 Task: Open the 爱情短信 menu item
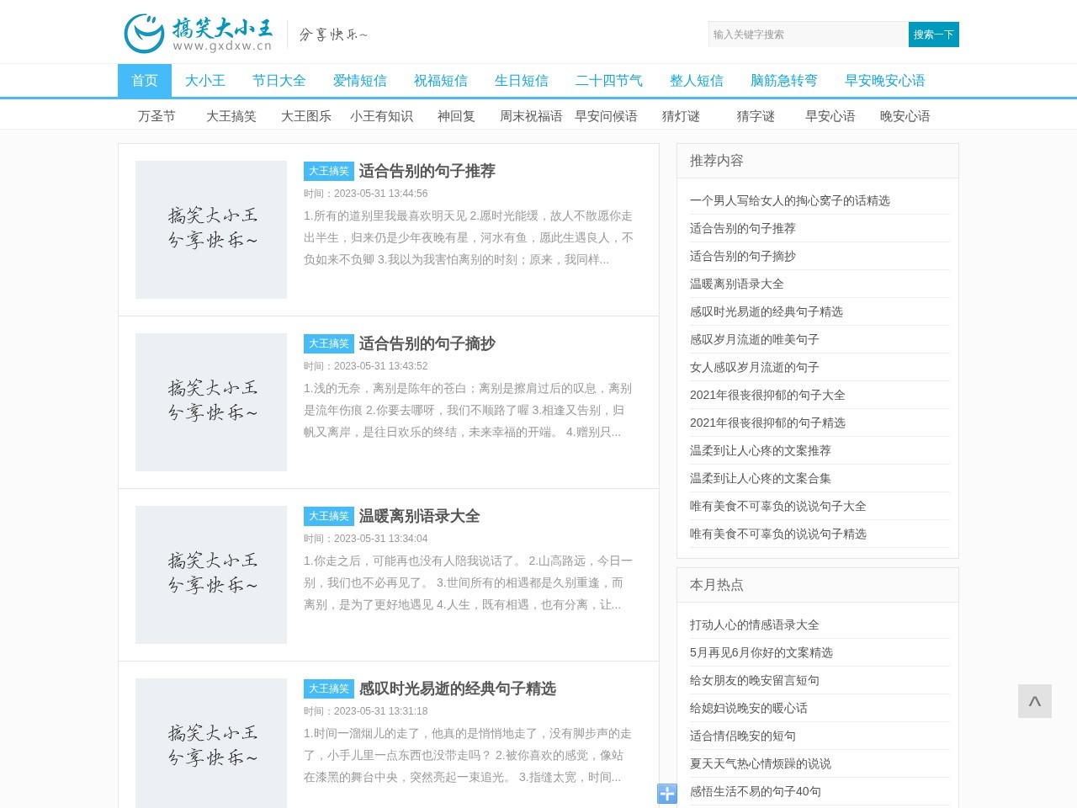click(360, 80)
